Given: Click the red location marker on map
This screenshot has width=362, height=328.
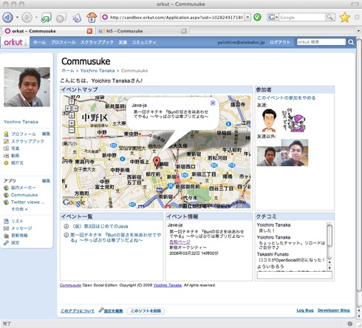Looking at the screenshot, I should 157,162.
